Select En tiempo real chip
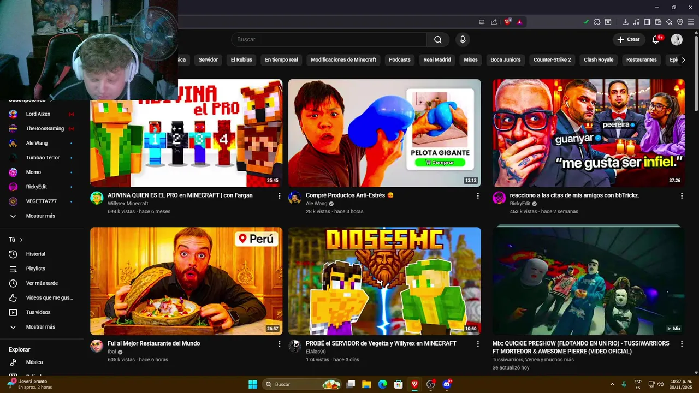Viewport: 699px width, 393px height. (281, 59)
